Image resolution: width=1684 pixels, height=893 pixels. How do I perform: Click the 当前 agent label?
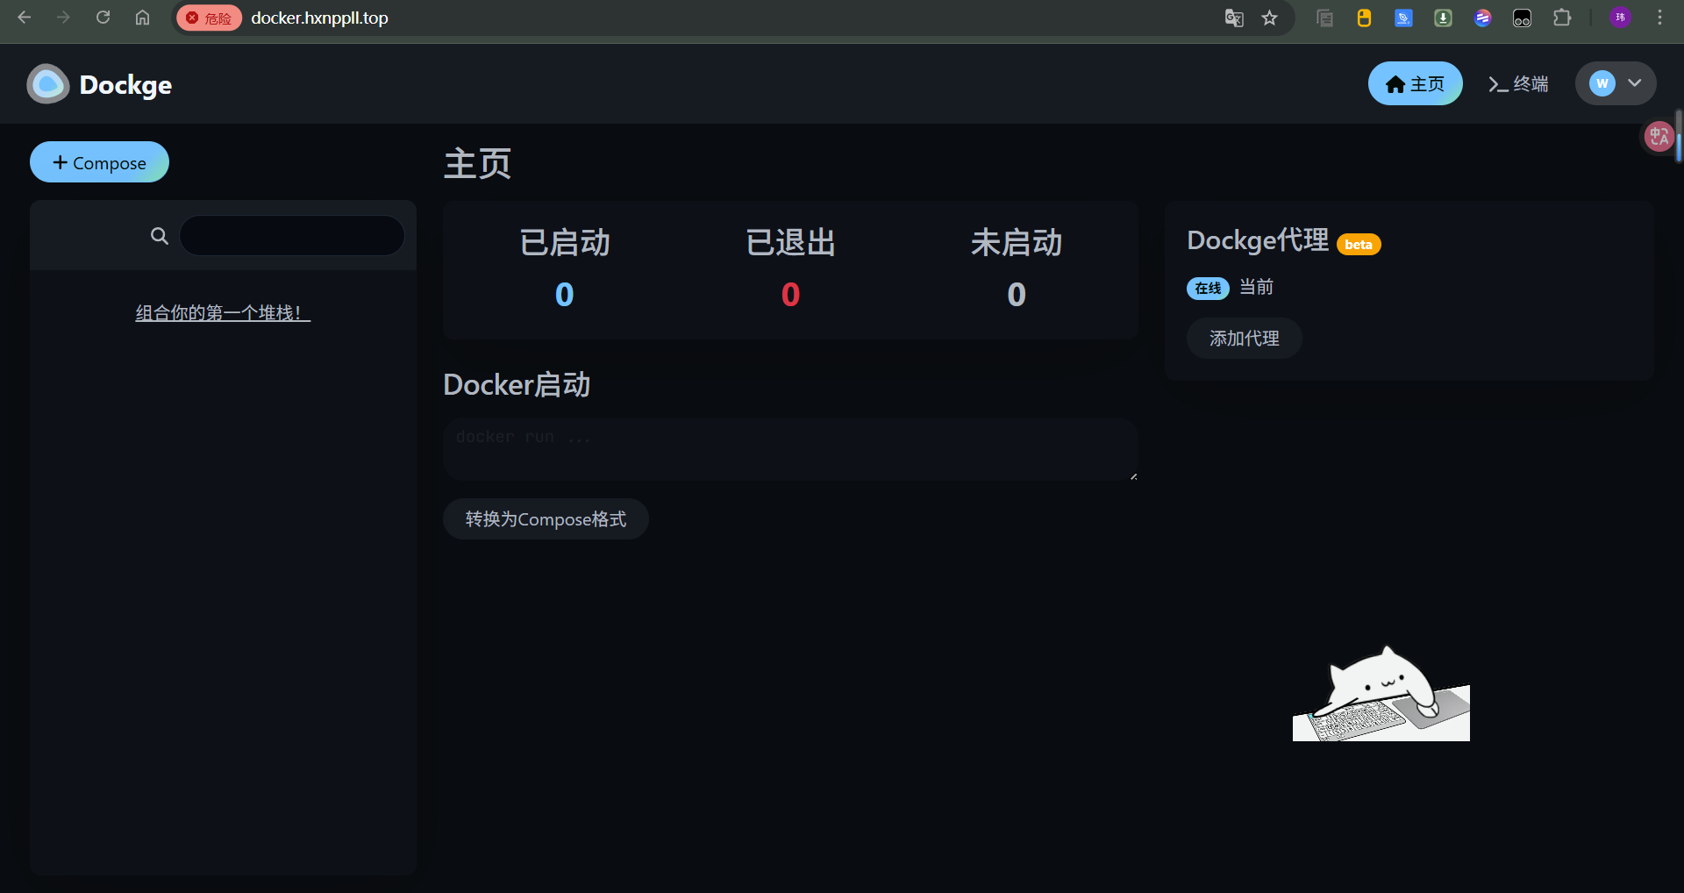(x=1256, y=288)
